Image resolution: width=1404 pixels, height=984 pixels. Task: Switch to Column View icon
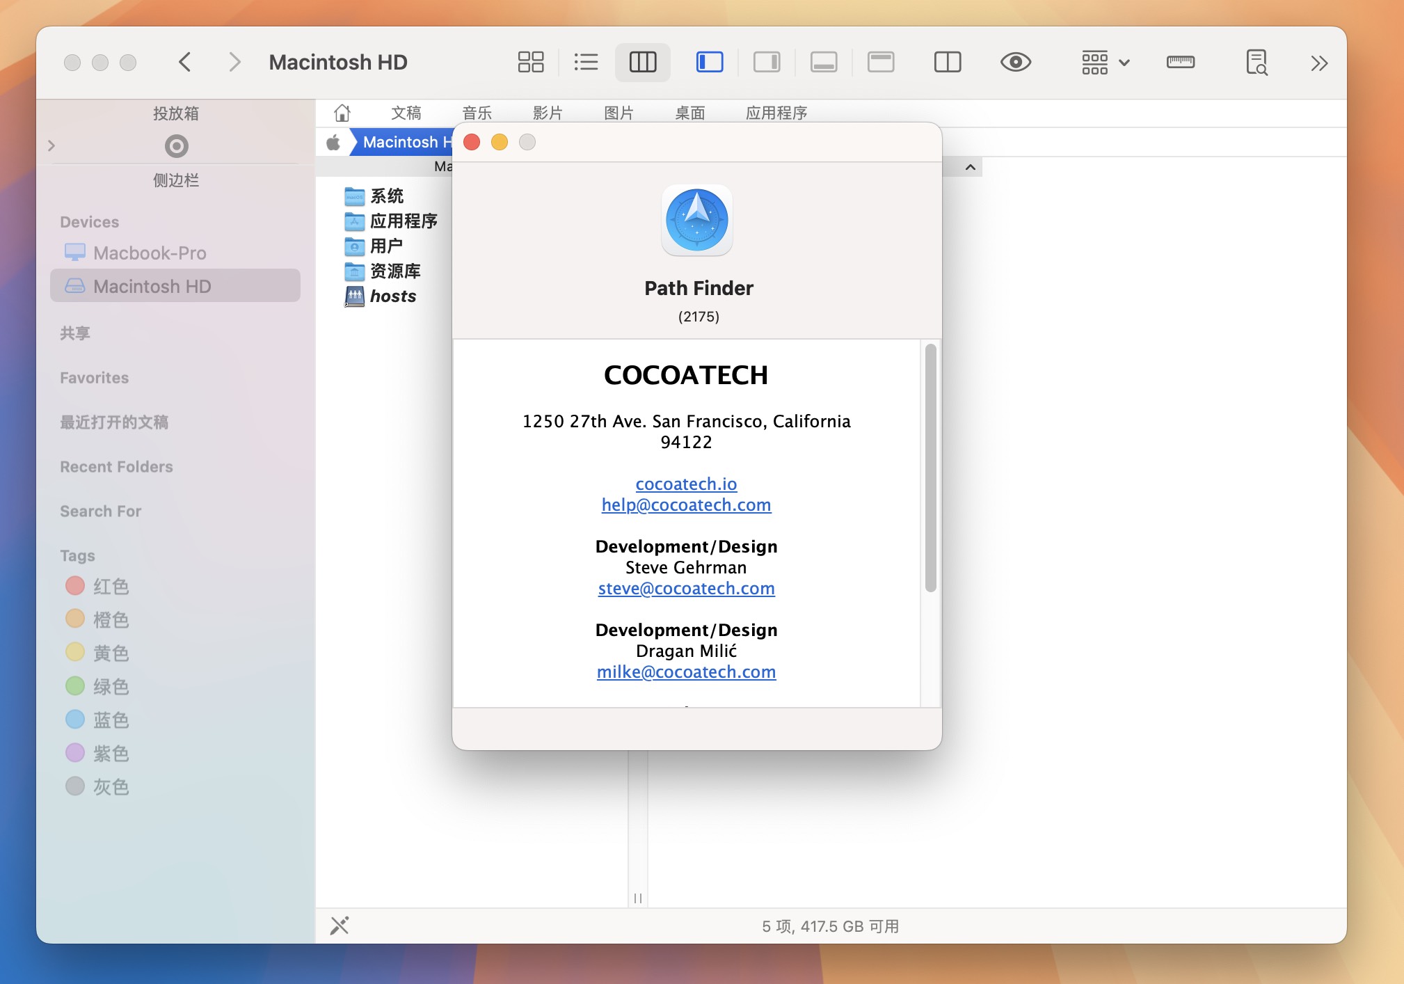641,61
